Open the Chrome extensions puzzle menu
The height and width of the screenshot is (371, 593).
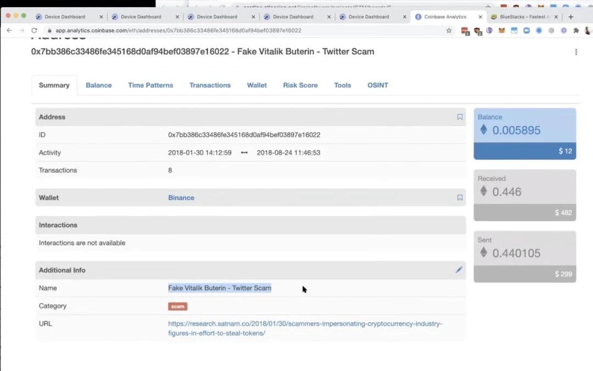(x=575, y=31)
